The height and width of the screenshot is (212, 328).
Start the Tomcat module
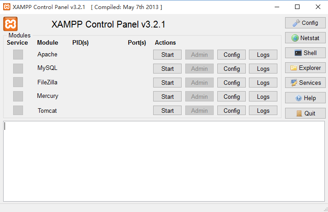pos(167,111)
